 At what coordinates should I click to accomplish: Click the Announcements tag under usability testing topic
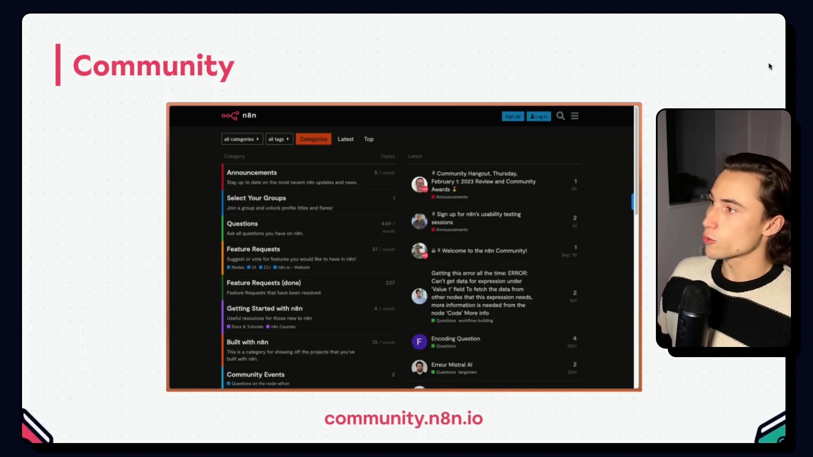450,230
